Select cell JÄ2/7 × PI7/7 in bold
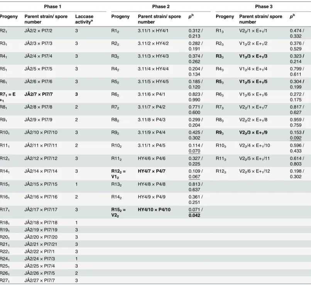The height and width of the screenshot is (285, 311). pos(39,94)
